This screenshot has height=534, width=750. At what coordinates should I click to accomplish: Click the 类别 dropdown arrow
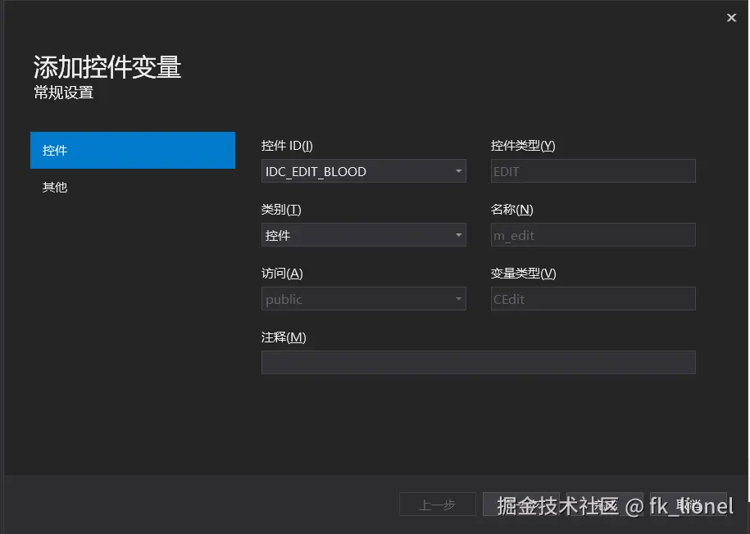458,235
